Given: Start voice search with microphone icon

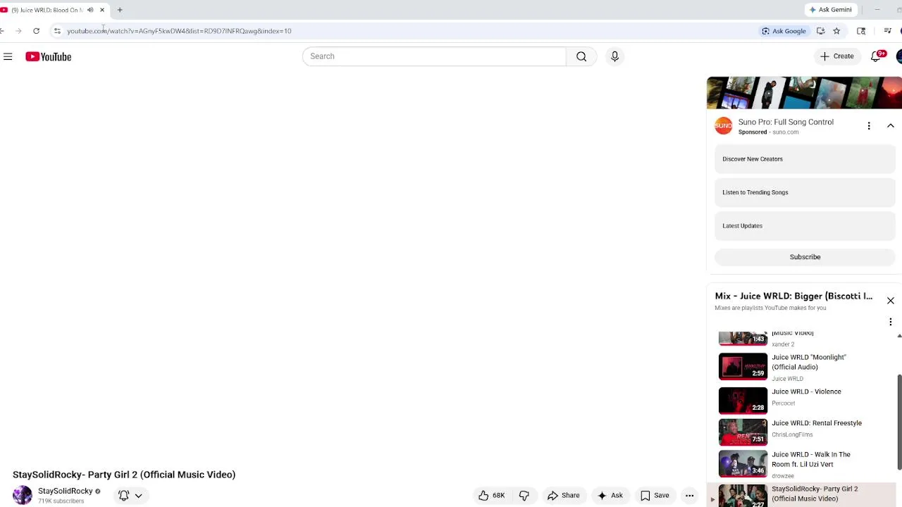Looking at the screenshot, I should click(614, 56).
